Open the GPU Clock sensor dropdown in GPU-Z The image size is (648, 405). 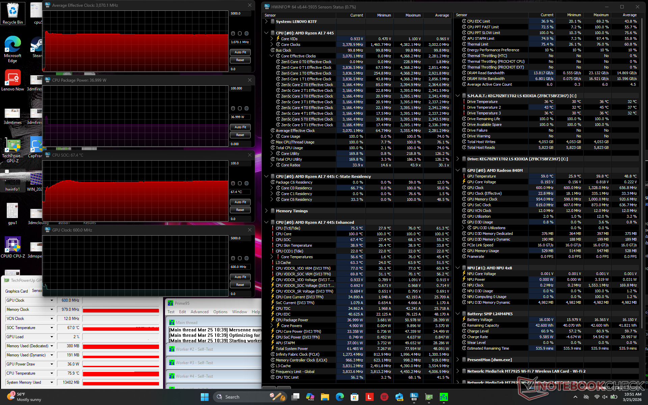click(x=52, y=300)
